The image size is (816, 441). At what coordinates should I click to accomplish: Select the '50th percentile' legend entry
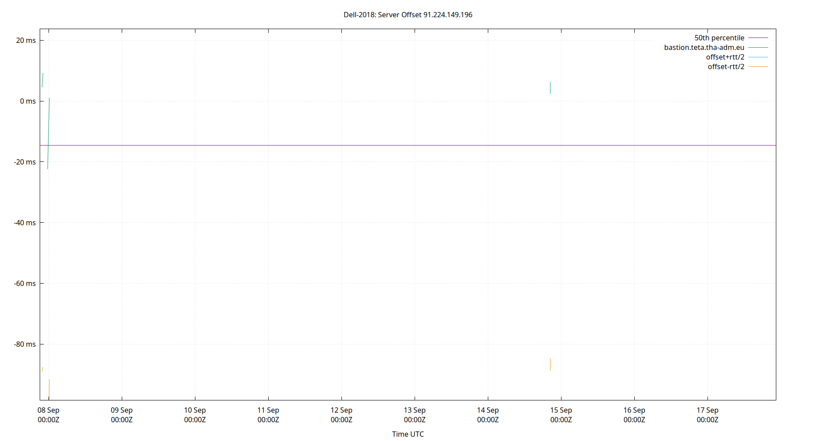[x=731, y=38]
